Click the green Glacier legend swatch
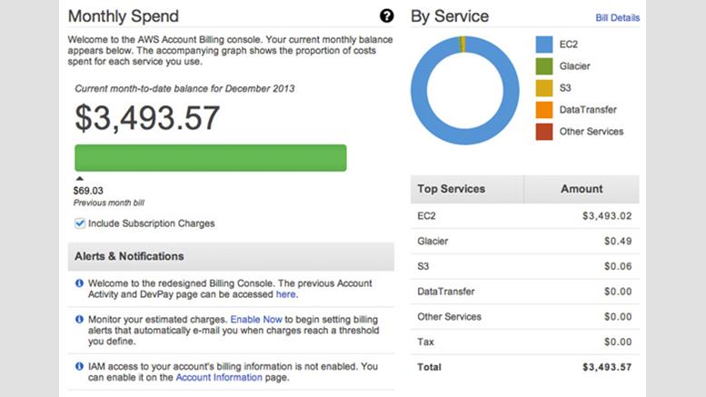The image size is (706, 397). 544,66
